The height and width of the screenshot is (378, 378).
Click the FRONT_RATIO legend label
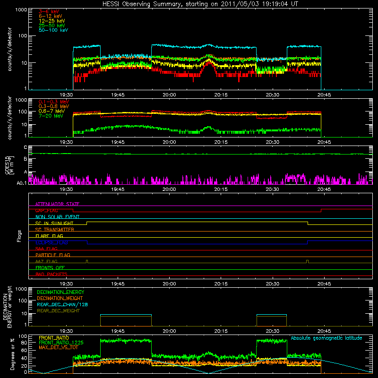[54, 338]
